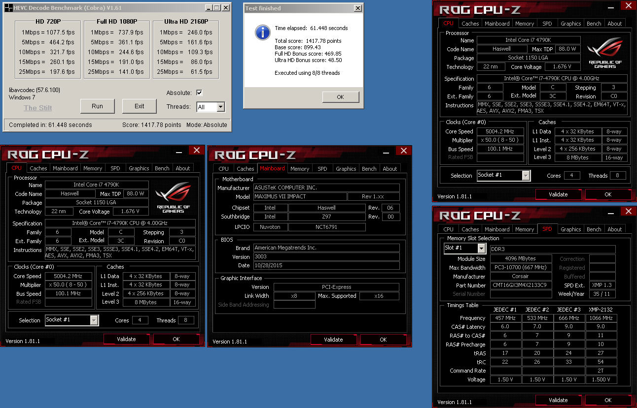This screenshot has width=637, height=408.
Task: Click the '1066 MHz' XMP-2132 frequency cell
Action: pyautogui.click(x=601, y=318)
